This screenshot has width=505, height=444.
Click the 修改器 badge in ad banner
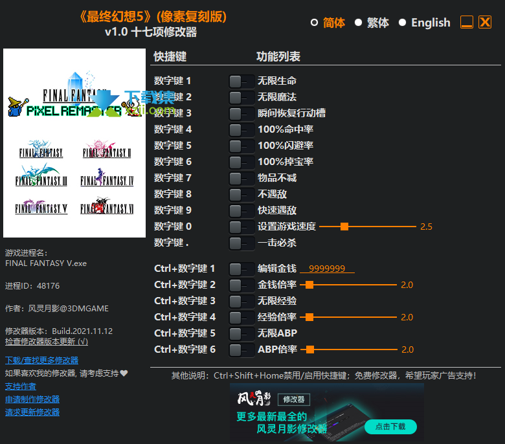[294, 399]
